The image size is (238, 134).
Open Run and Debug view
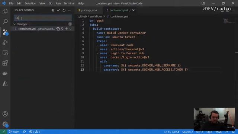click(x=5, y=42)
